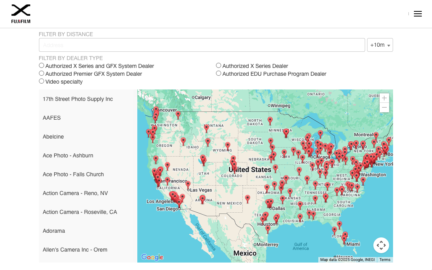Zoom out on the map
This screenshot has width=432, height=270.
384,108
